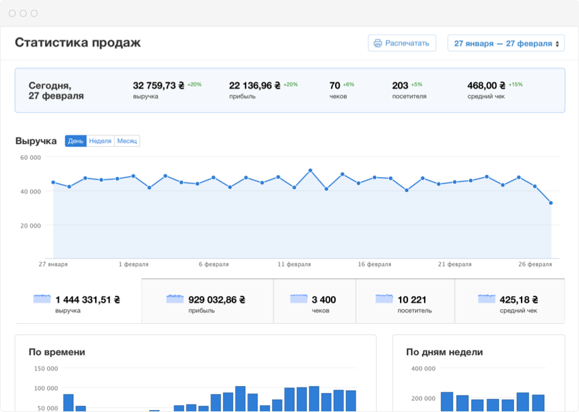Click the highest peak point on revenue chart
This screenshot has width=579, height=412.
[x=310, y=170]
